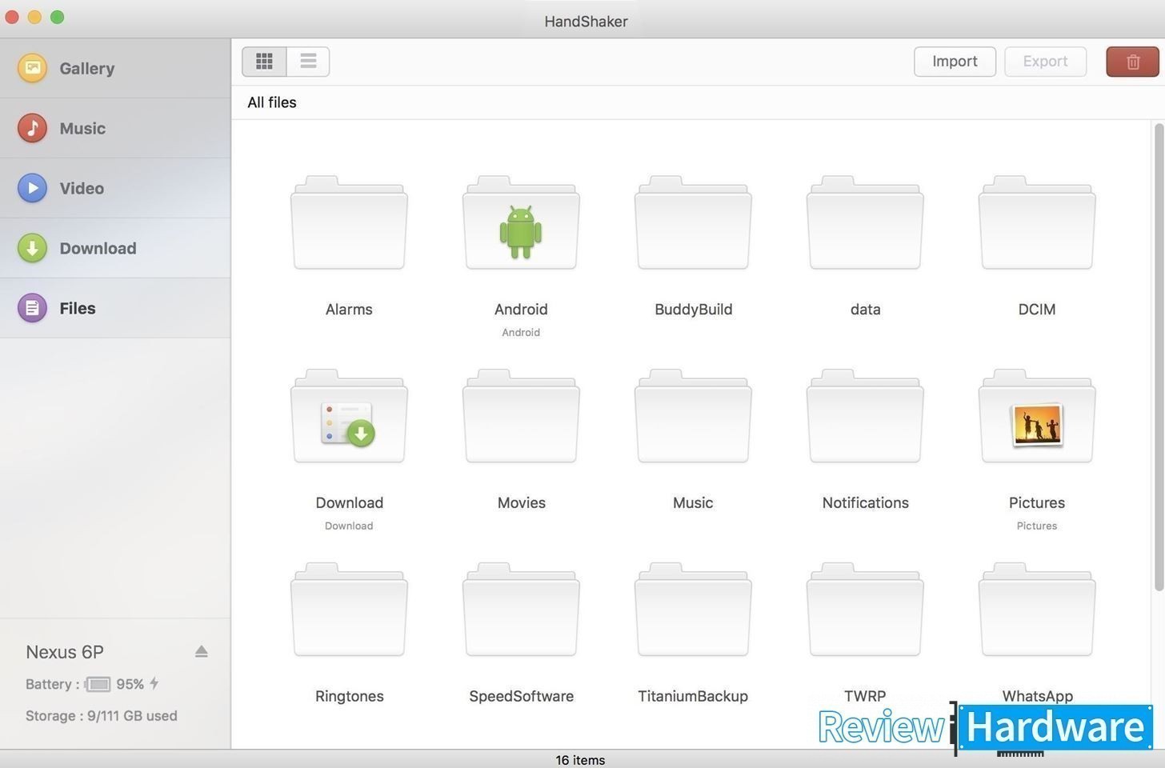
Task: Switch to grid view
Action: [264, 61]
